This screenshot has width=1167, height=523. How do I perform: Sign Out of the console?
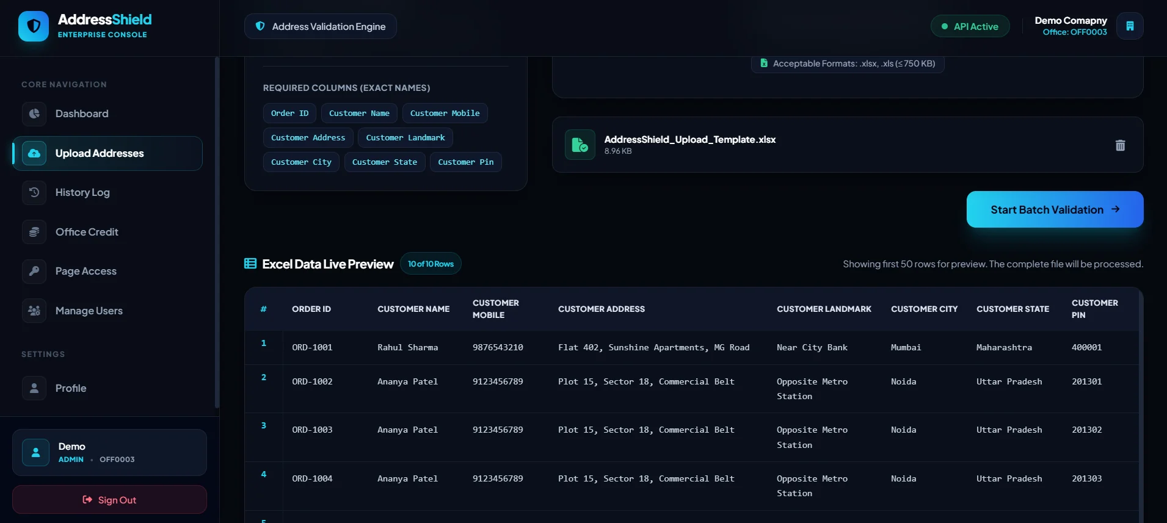click(109, 500)
